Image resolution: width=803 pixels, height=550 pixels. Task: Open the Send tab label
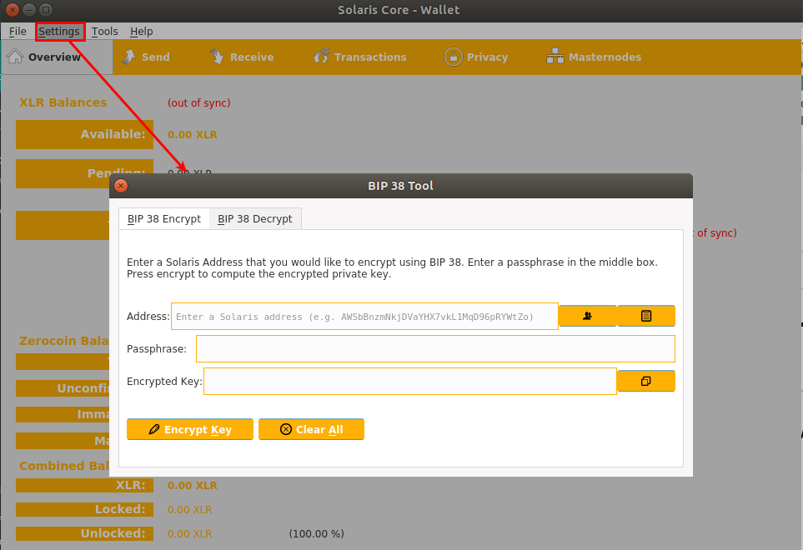[156, 57]
